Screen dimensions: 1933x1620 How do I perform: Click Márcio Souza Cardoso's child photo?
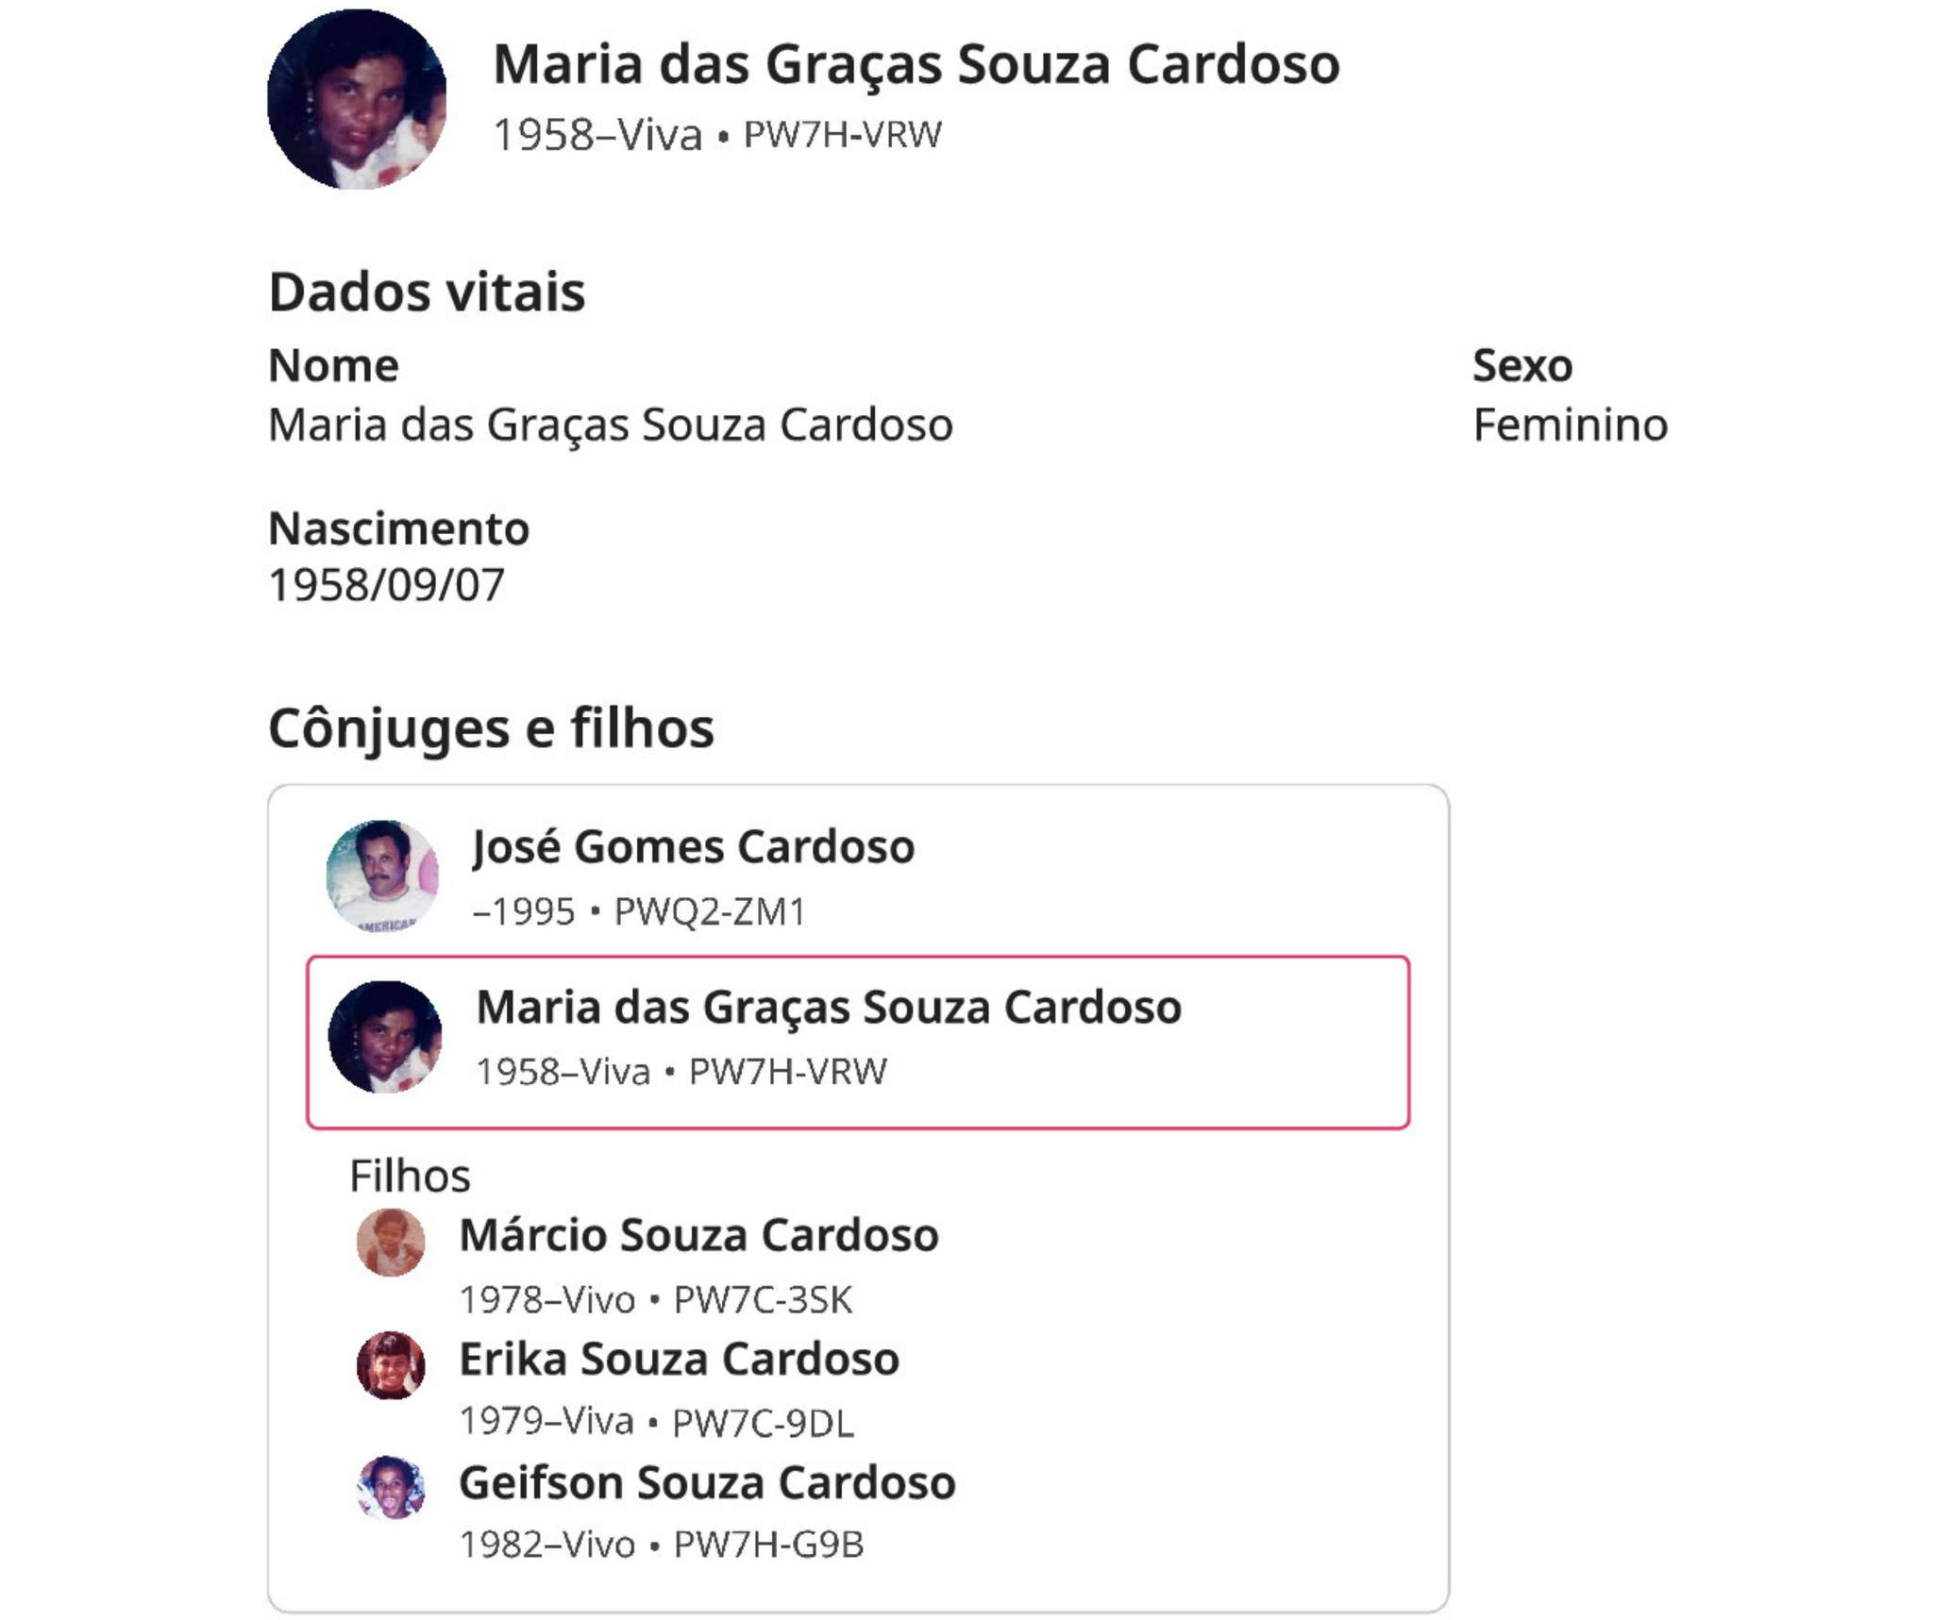391,1243
